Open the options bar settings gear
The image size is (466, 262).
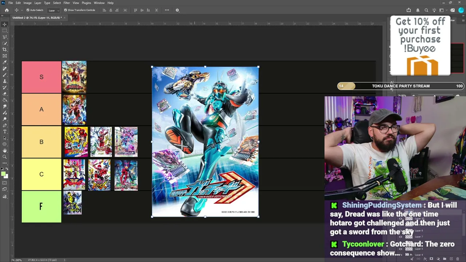tap(177, 10)
